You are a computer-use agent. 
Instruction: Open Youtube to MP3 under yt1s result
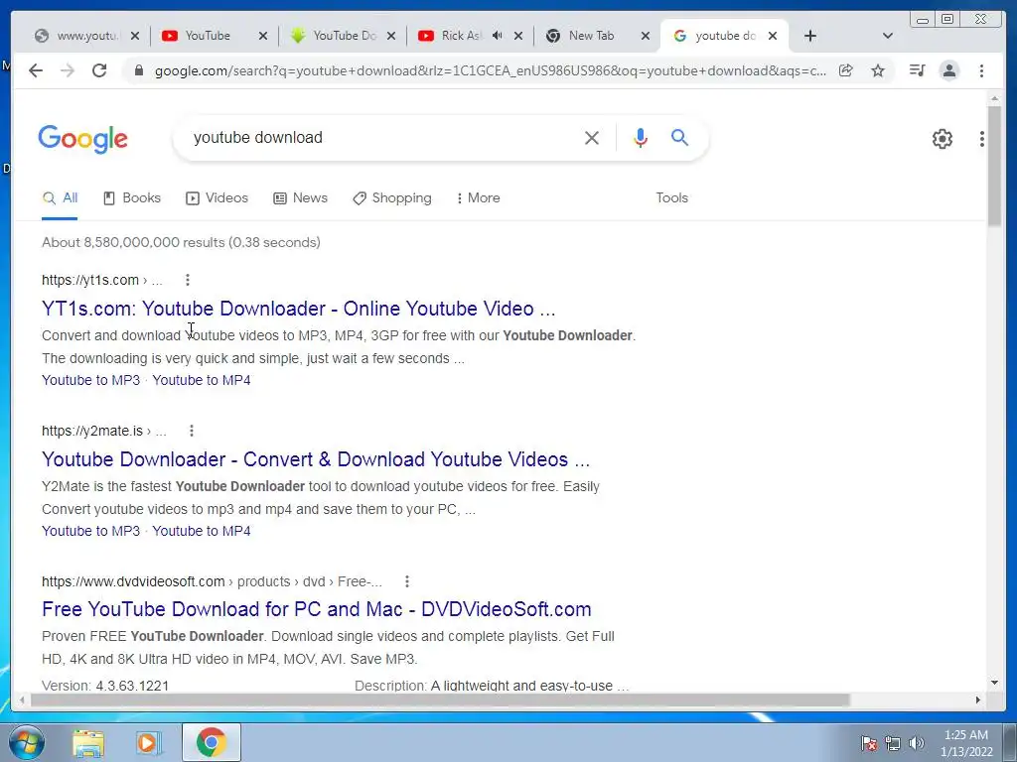point(90,380)
